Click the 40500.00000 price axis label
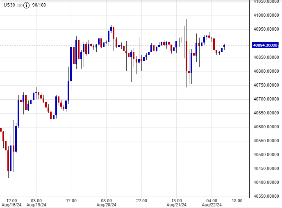Image resolution: width=282 pixels, height=208 pixels. [266, 154]
